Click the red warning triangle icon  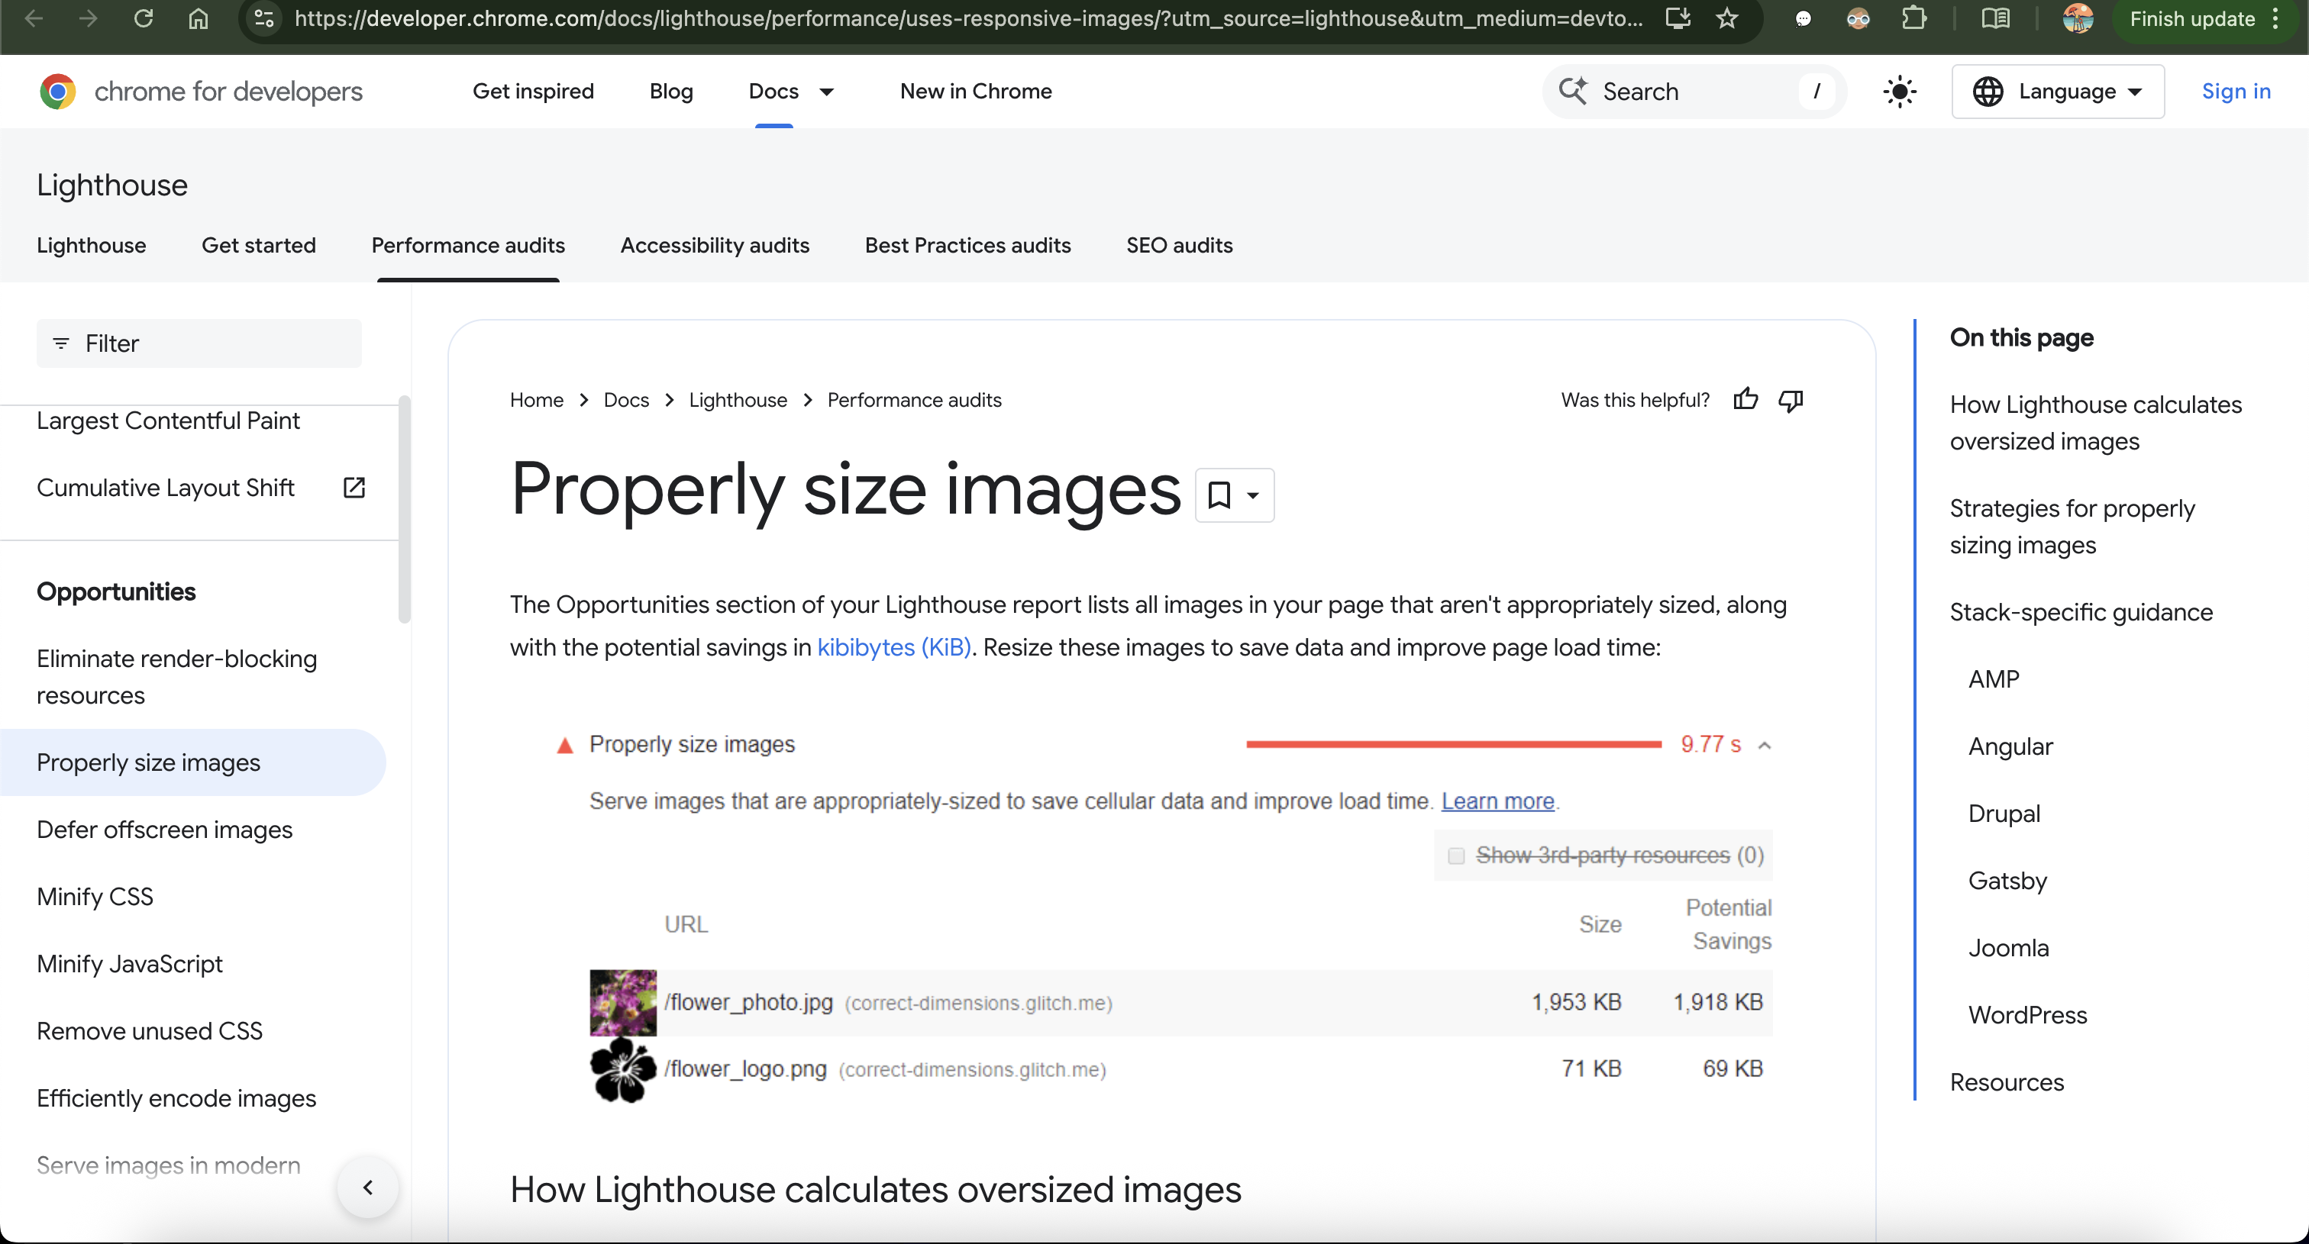[565, 745]
